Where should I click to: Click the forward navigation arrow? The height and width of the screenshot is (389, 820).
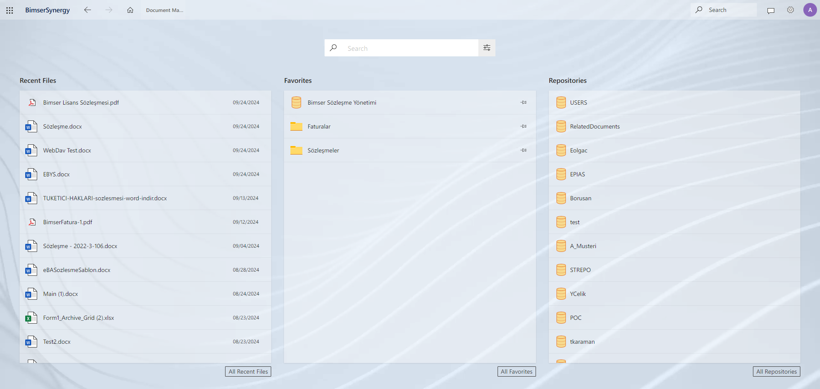tap(109, 10)
